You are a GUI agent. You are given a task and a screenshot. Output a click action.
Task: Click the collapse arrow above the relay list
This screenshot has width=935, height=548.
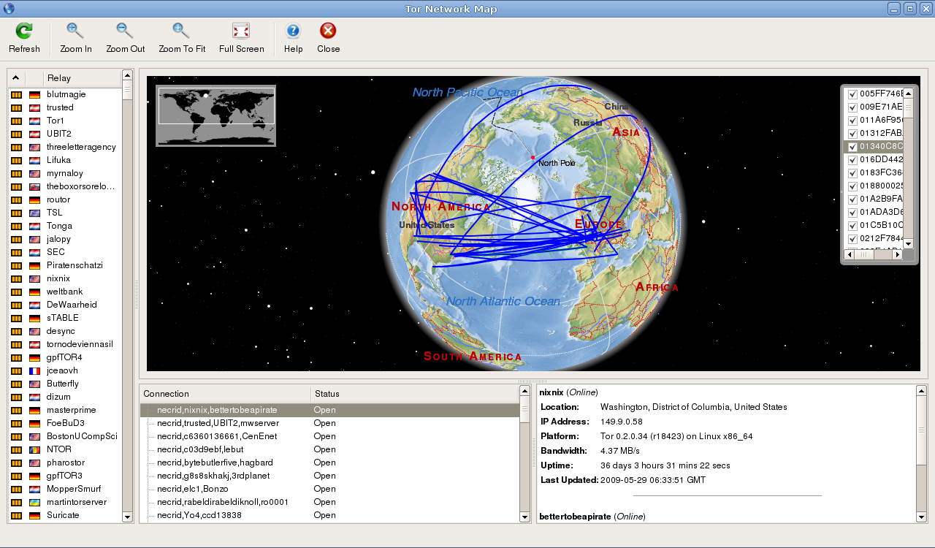15,77
